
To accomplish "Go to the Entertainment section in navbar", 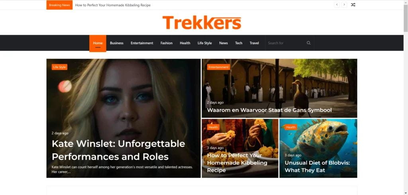I will coord(142,43).
